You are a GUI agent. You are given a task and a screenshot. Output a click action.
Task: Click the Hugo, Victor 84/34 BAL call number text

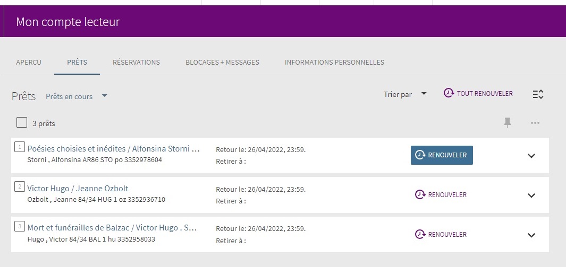coord(91,239)
